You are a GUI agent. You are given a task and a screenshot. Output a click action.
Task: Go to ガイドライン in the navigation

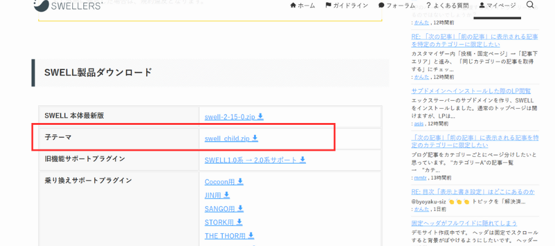tap(346, 6)
